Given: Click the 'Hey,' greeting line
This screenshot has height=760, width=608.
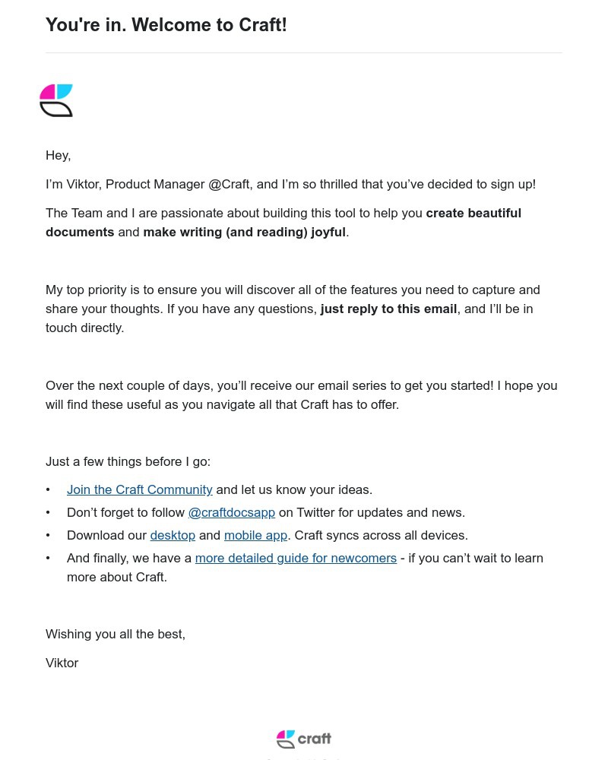Looking at the screenshot, I should coord(59,156).
